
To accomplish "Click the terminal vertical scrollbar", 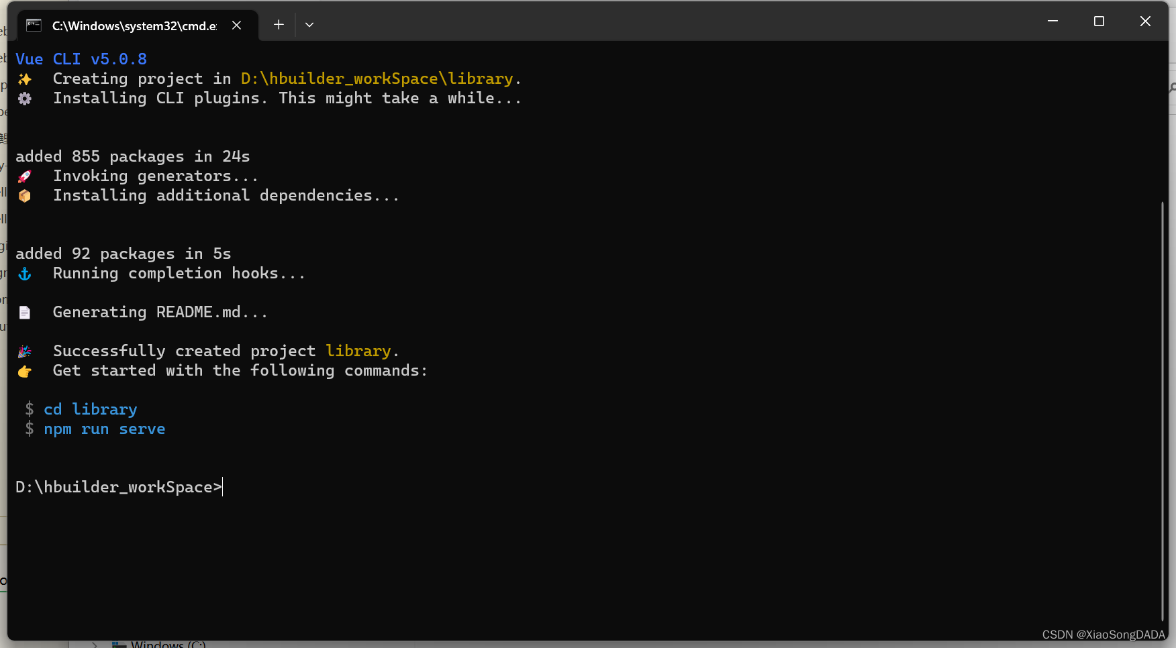I will coord(1163,411).
